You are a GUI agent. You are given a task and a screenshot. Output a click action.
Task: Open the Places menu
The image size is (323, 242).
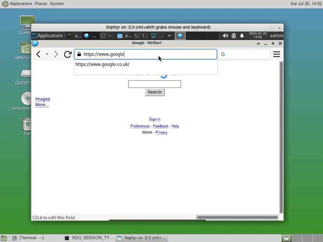[x=41, y=4]
